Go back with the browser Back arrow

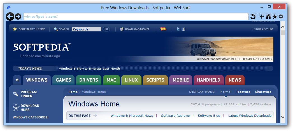[x=10, y=16]
